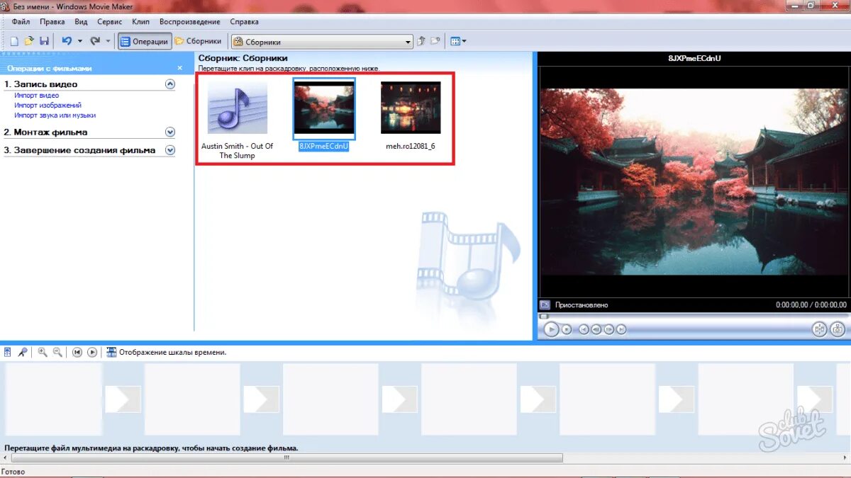851x478 pixels.
Task: Toggle the Операции panel
Action: (x=145, y=40)
